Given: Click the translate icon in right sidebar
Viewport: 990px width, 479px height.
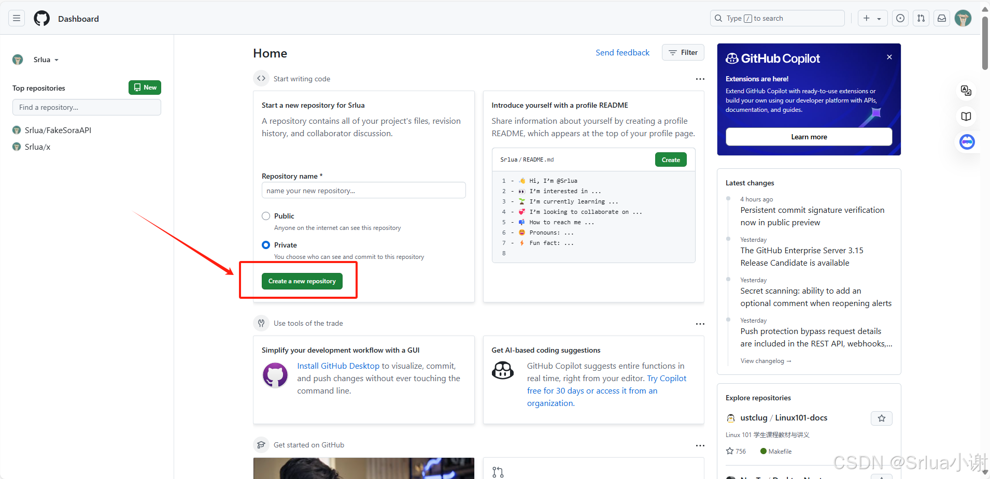Looking at the screenshot, I should (x=966, y=91).
